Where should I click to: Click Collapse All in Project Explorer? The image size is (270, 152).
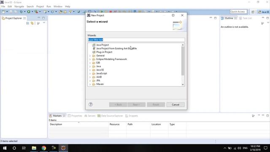point(27,23)
